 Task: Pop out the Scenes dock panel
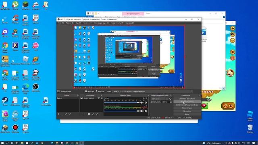78,95
